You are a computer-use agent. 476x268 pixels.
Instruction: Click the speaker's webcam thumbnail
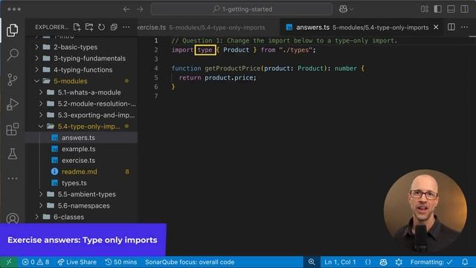coord(425,211)
